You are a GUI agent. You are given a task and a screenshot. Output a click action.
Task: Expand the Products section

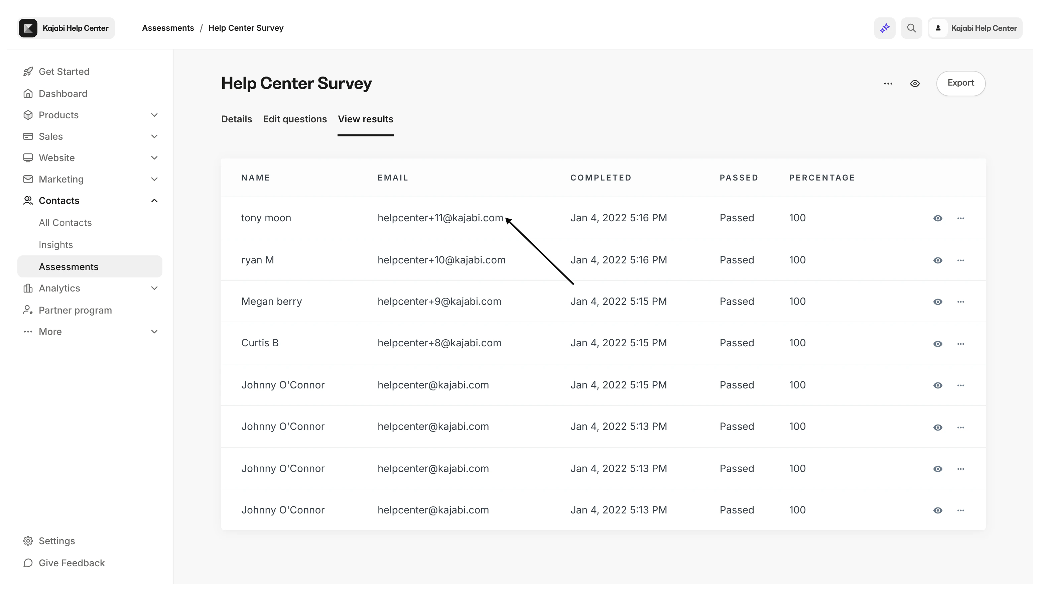pyautogui.click(x=154, y=115)
